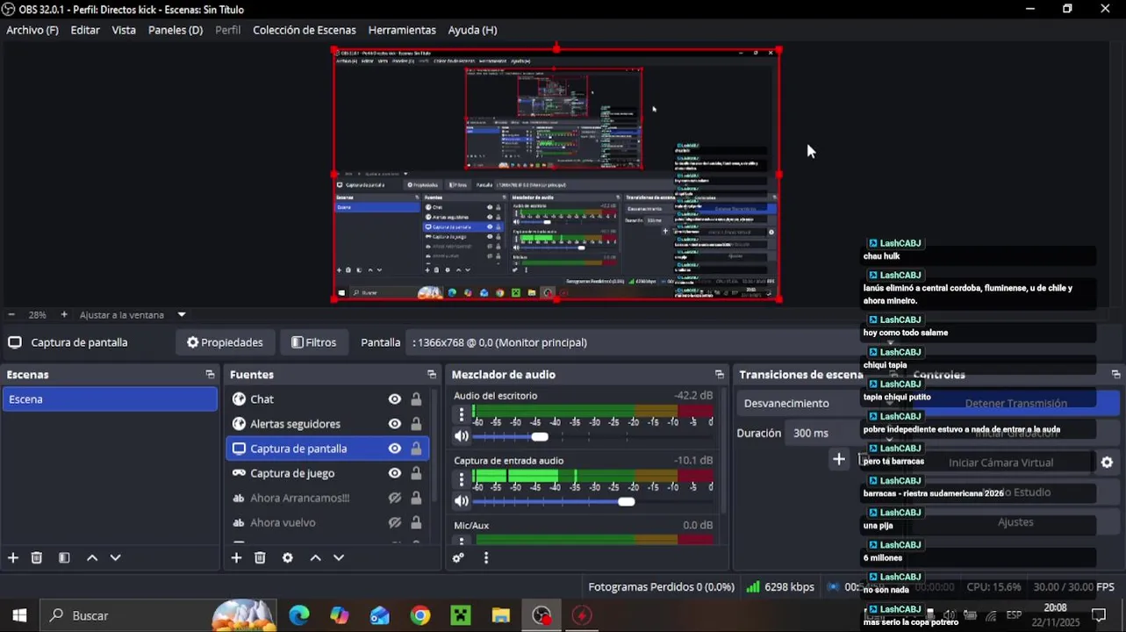
Task: Open the Paneles (D) menu
Action: pyautogui.click(x=176, y=30)
